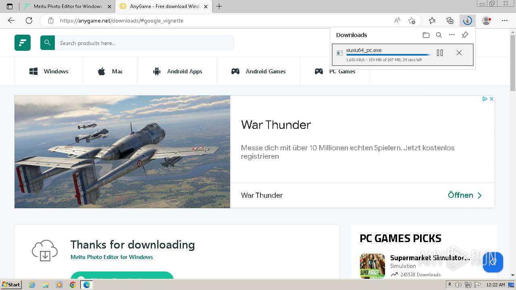
Task: Open Meitu Photo Editor for Windows link
Action: 112,257
